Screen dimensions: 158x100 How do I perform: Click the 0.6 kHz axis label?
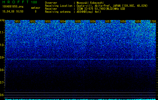2,95
